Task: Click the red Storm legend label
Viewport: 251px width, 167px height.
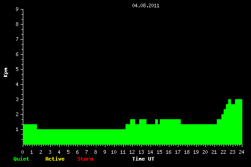Action: (x=85, y=159)
